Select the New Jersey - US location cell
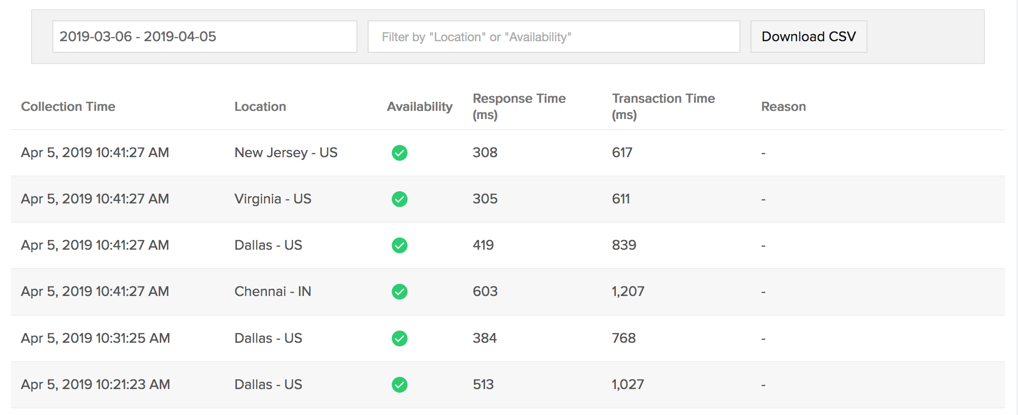The image size is (1018, 415). [x=286, y=153]
